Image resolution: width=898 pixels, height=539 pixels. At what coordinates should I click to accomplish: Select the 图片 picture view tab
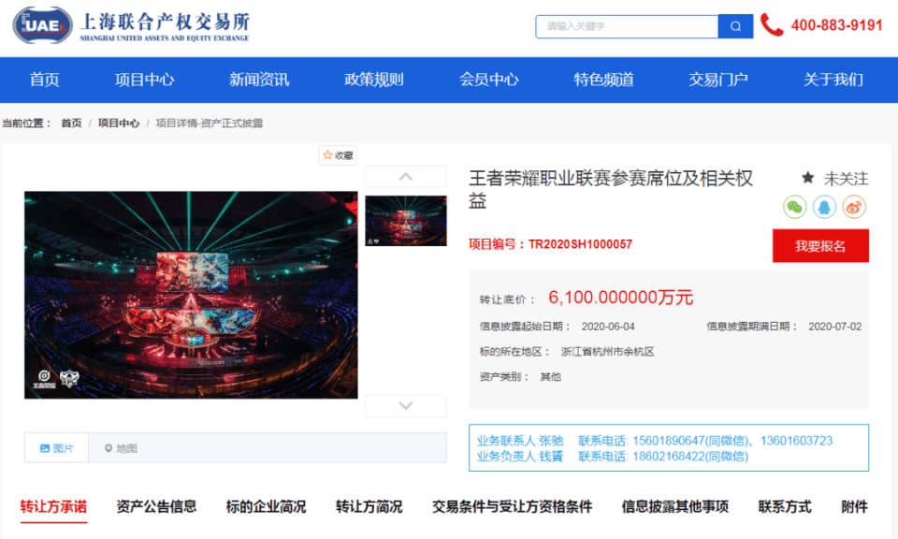57,448
